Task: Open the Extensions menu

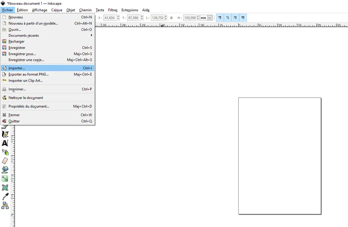Action: coord(129,10)
